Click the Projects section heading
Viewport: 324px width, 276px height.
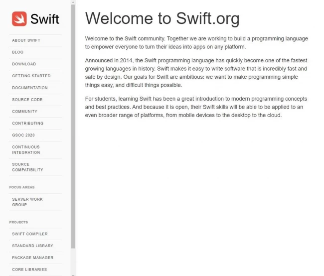(18, 222)
